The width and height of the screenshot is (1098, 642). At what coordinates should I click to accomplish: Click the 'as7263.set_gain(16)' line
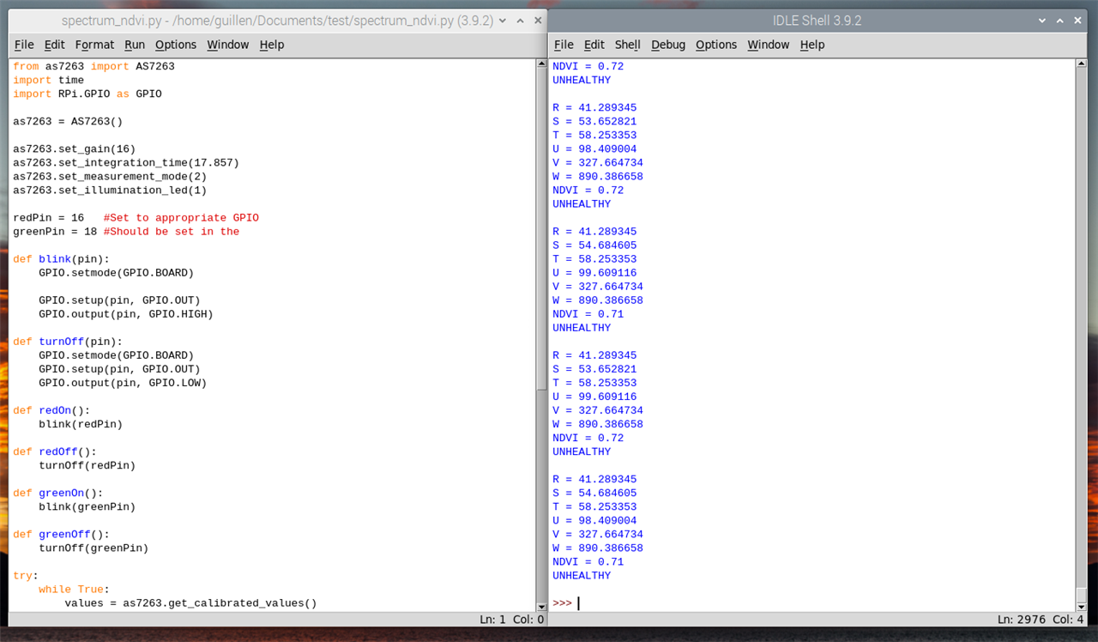[x=74, y=148]
